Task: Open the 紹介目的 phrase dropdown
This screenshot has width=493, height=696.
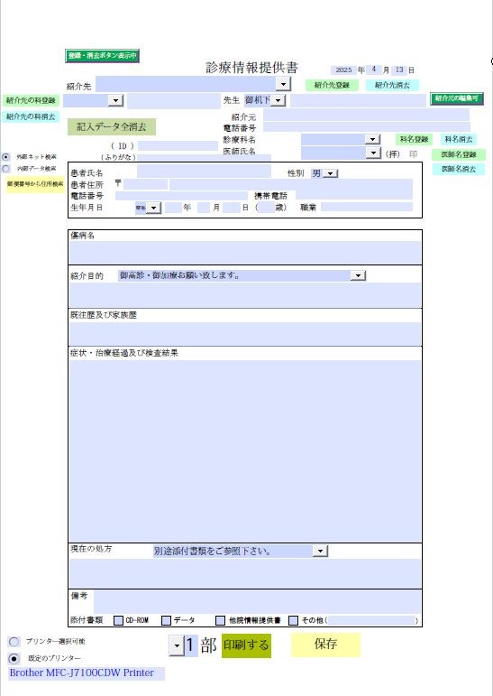Action: tap(358, 275)
